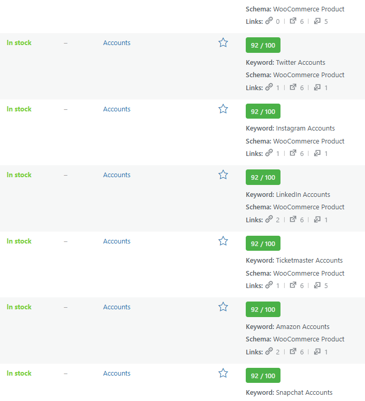Screen dimensions: 365x401
Task: Click incoming links icon for LinkedIn Accounts
Action: point(317,220)
